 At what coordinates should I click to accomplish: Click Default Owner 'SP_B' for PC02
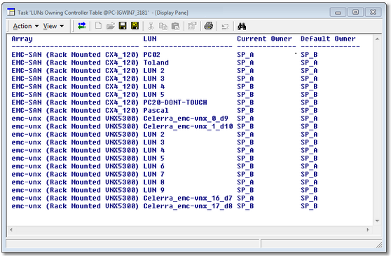(x=309, y=55)
